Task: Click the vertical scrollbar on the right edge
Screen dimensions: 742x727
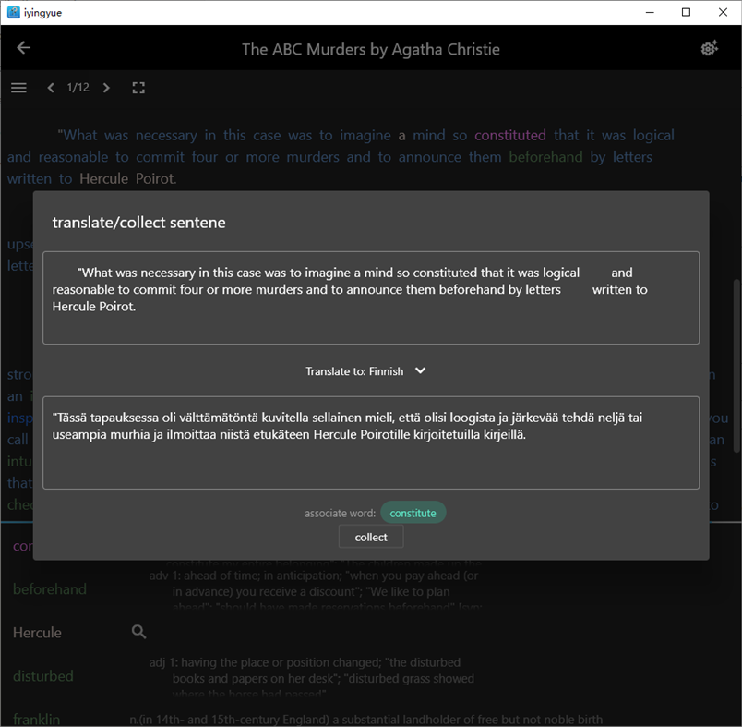Action: tap(736, 342)
